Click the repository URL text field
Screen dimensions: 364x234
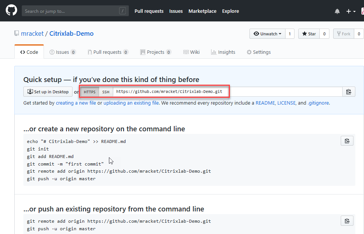[228, 92]
